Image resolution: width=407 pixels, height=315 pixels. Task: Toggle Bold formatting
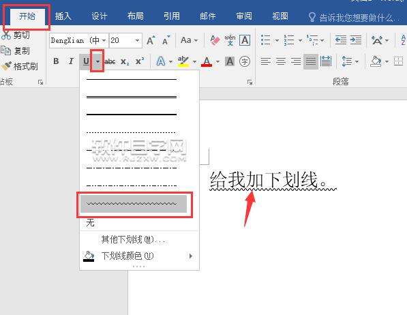pos(56,61)
